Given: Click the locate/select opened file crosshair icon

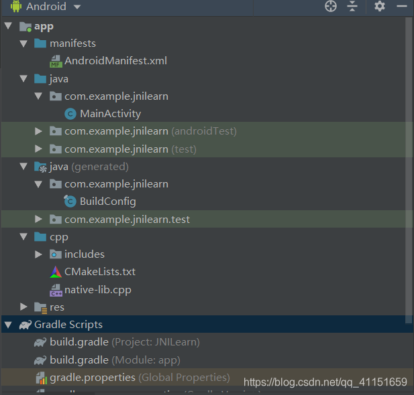Looking at the screenshot, I should (x=331, y=6).
